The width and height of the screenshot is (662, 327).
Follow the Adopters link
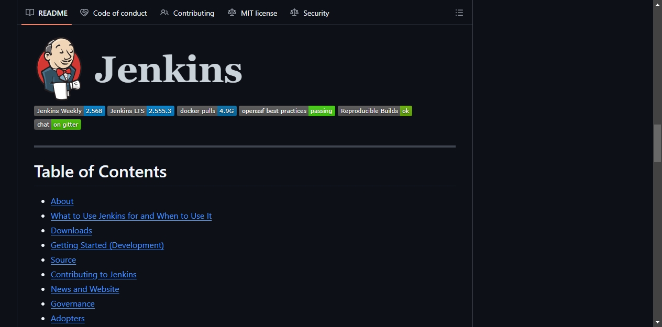click(68, 319)
